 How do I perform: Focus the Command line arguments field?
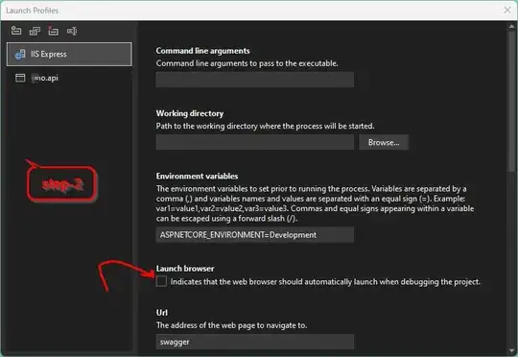255,80
